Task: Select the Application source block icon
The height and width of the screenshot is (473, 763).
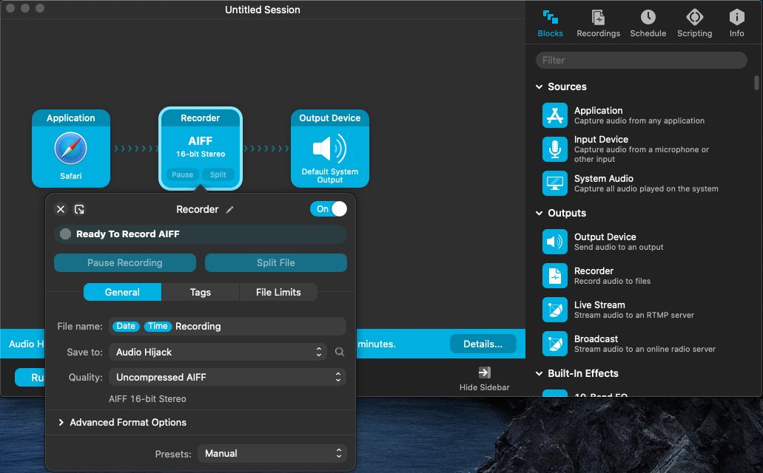Action: tap(555, 115)
